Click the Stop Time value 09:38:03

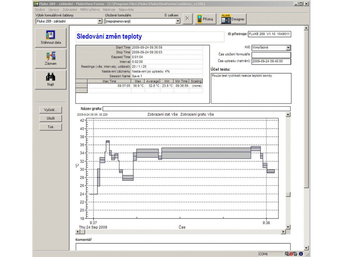tap(147, 52)
